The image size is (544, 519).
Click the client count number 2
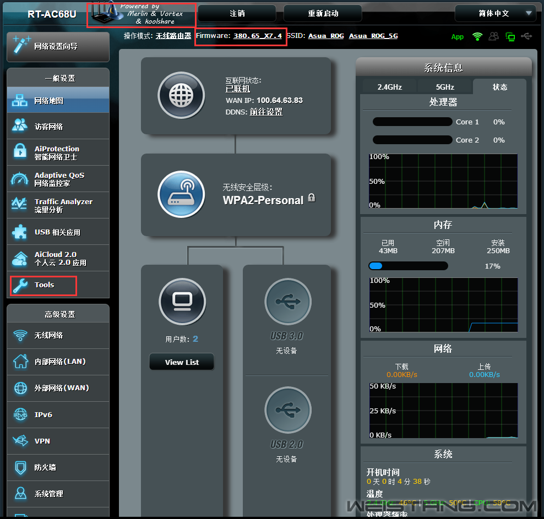195,338
